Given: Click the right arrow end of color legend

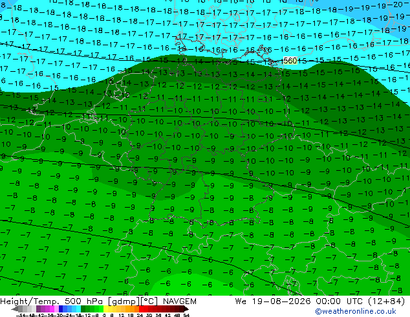Looking at the screenshot, I should point(186,309).
